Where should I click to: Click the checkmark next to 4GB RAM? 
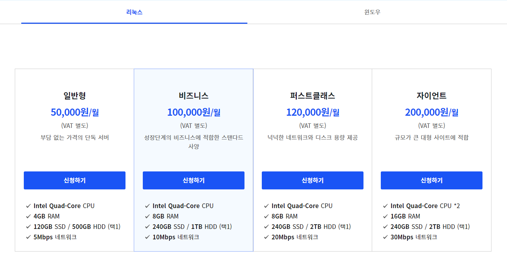pyautogui.click(x=28, y=216)
